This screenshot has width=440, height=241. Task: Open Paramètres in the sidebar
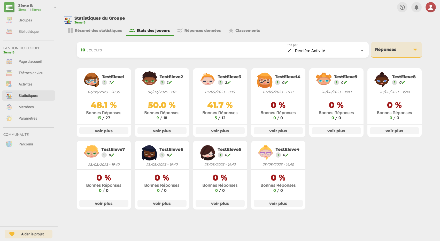28,118
